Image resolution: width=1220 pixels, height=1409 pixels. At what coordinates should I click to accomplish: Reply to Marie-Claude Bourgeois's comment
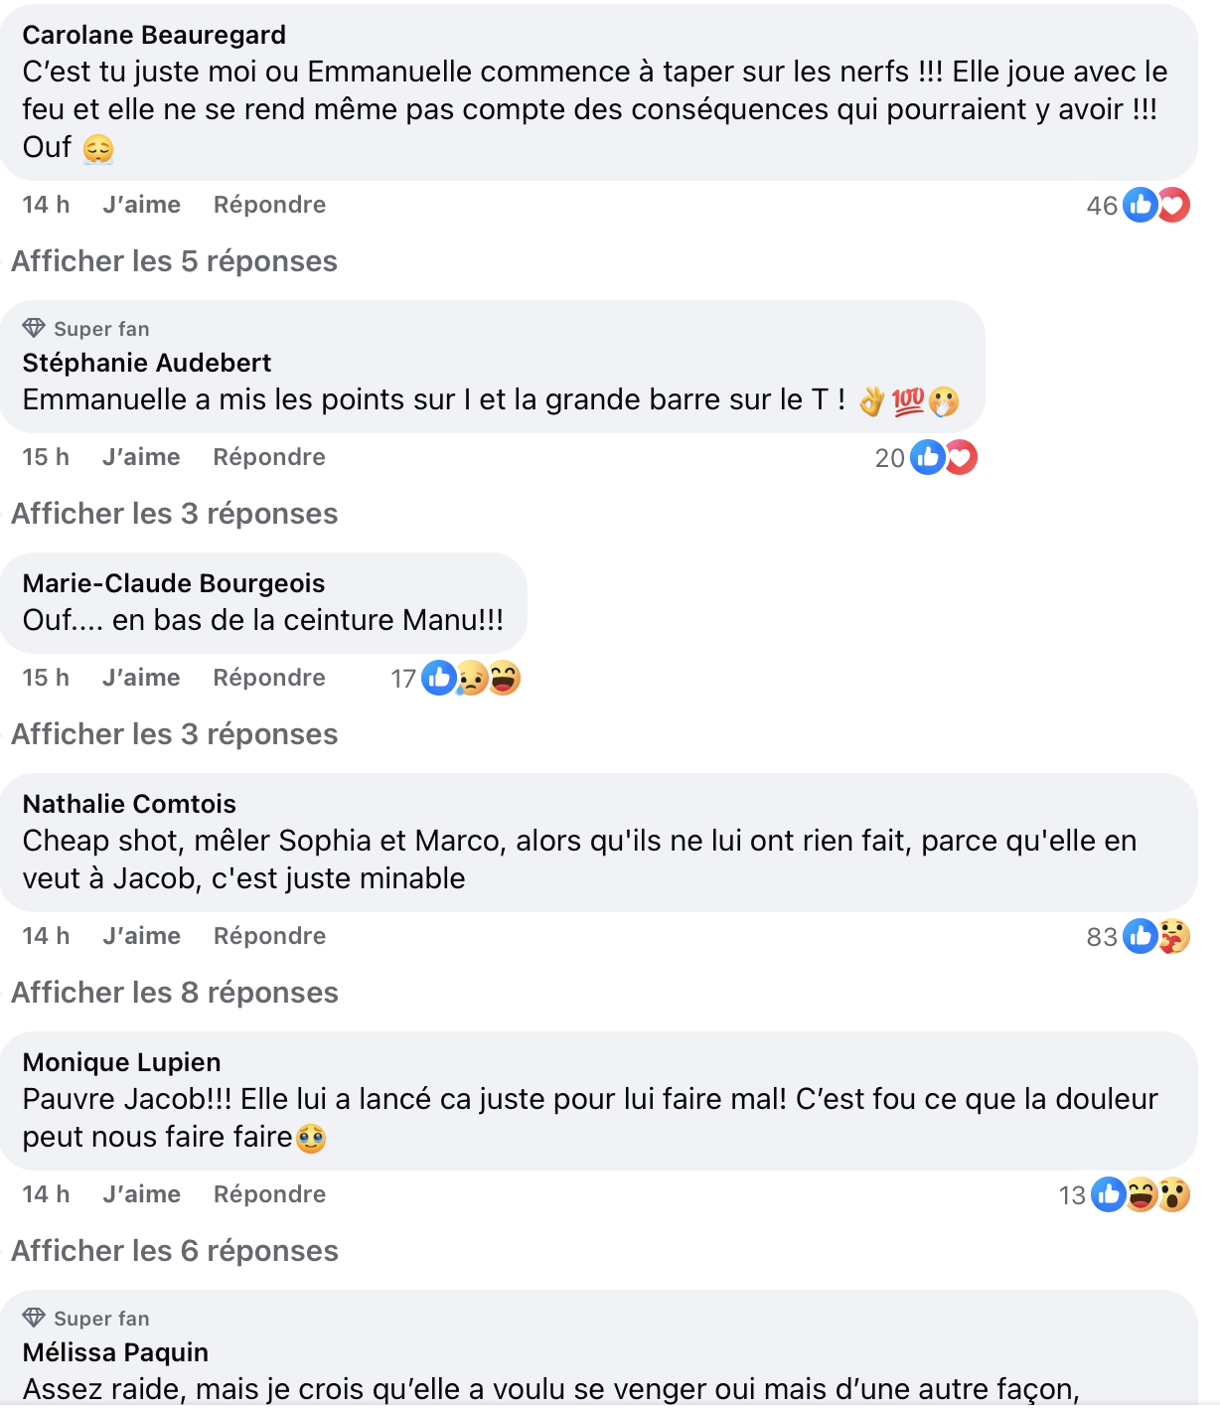coord(269,678)
